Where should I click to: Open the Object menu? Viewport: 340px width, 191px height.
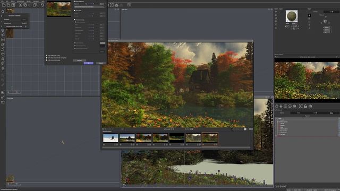click(x=13, y=1)
